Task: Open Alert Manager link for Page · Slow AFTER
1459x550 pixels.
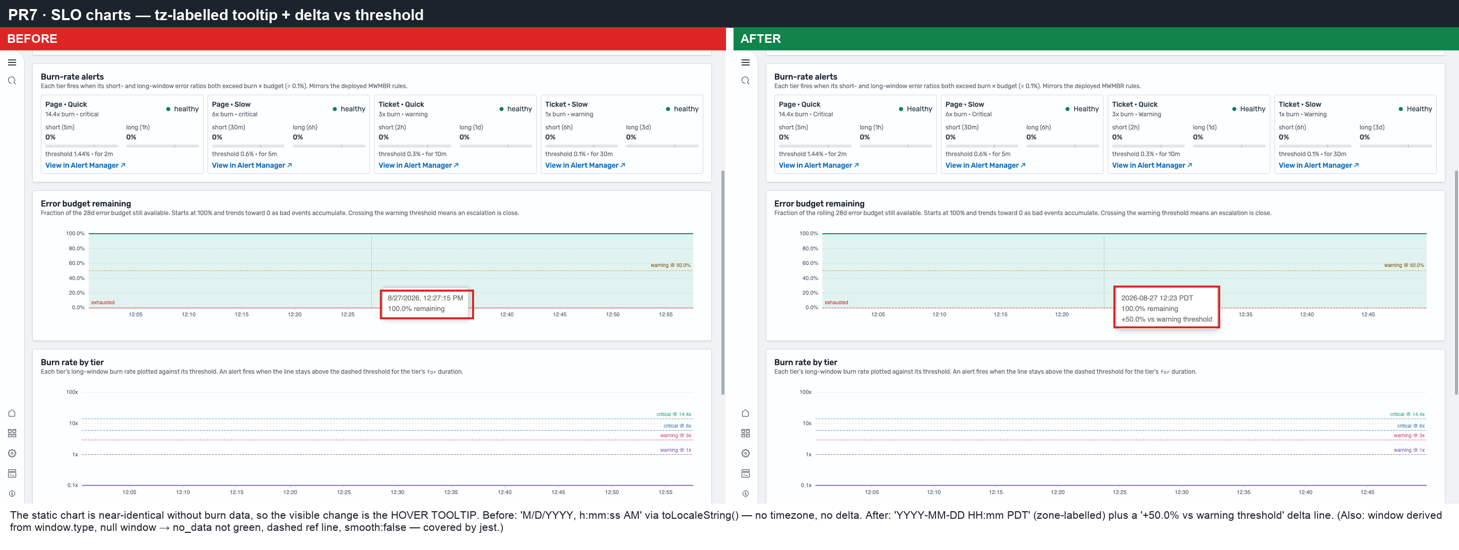Action: [x=985, y=165]
